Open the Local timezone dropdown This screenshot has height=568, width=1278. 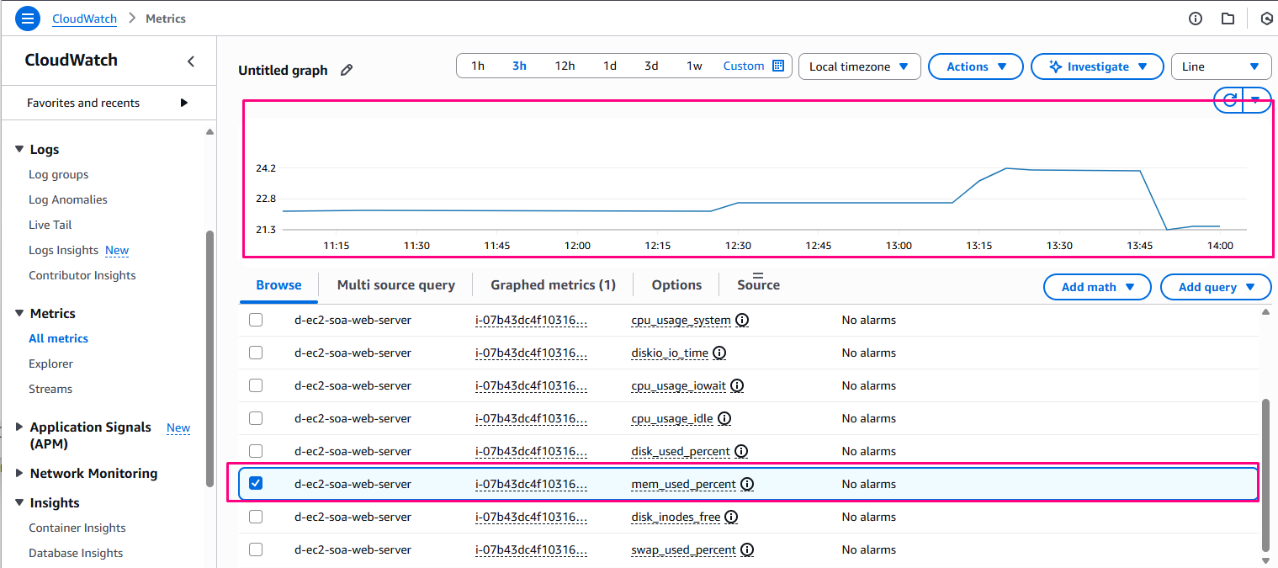coord(858,66)
